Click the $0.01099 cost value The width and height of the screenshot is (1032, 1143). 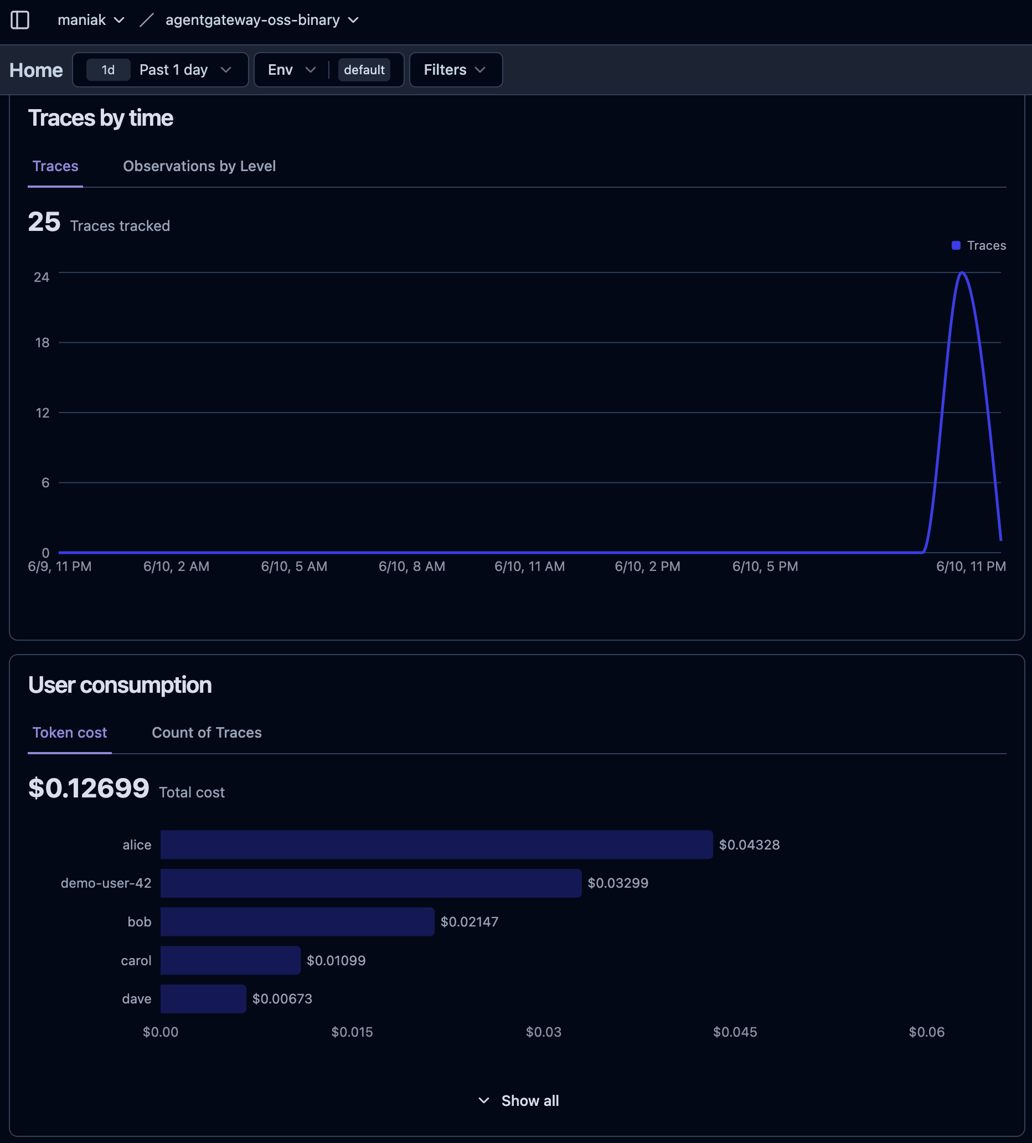[x=336, y=960]
